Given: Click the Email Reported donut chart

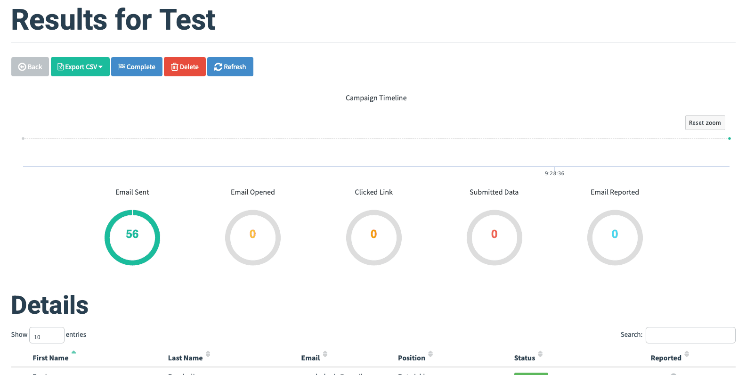Looking at the screenshot, I should [x=615, y=237].
